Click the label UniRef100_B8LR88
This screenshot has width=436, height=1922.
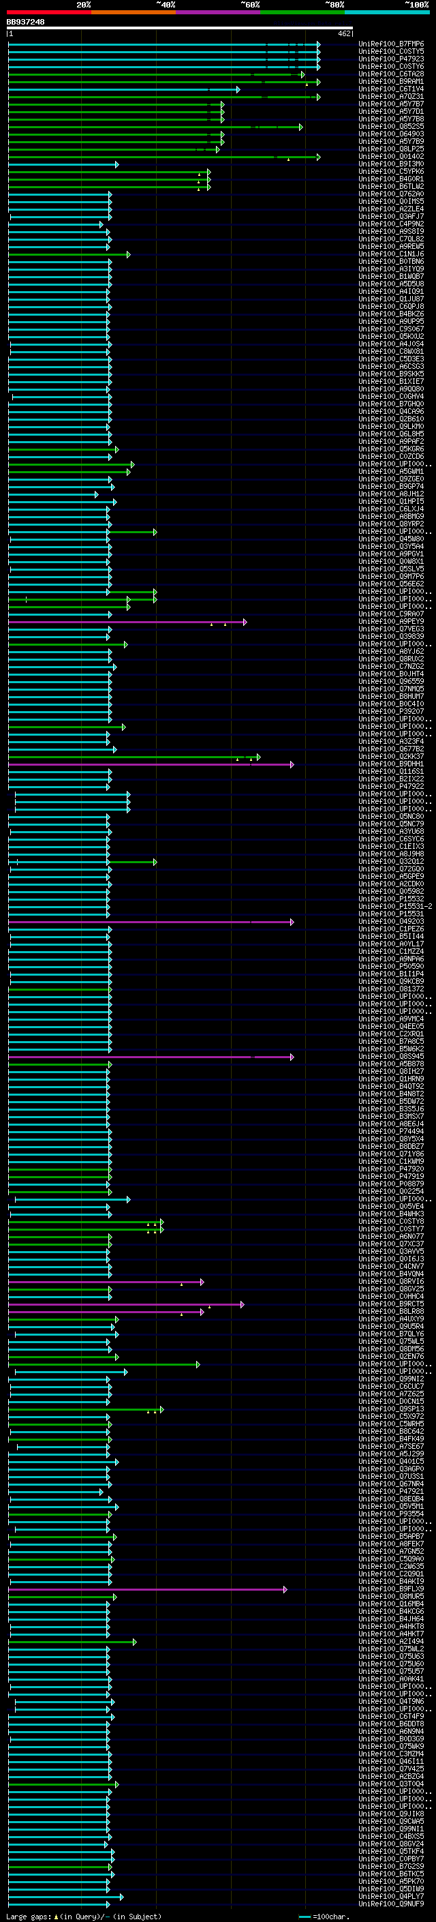(x=391, y=1312)
